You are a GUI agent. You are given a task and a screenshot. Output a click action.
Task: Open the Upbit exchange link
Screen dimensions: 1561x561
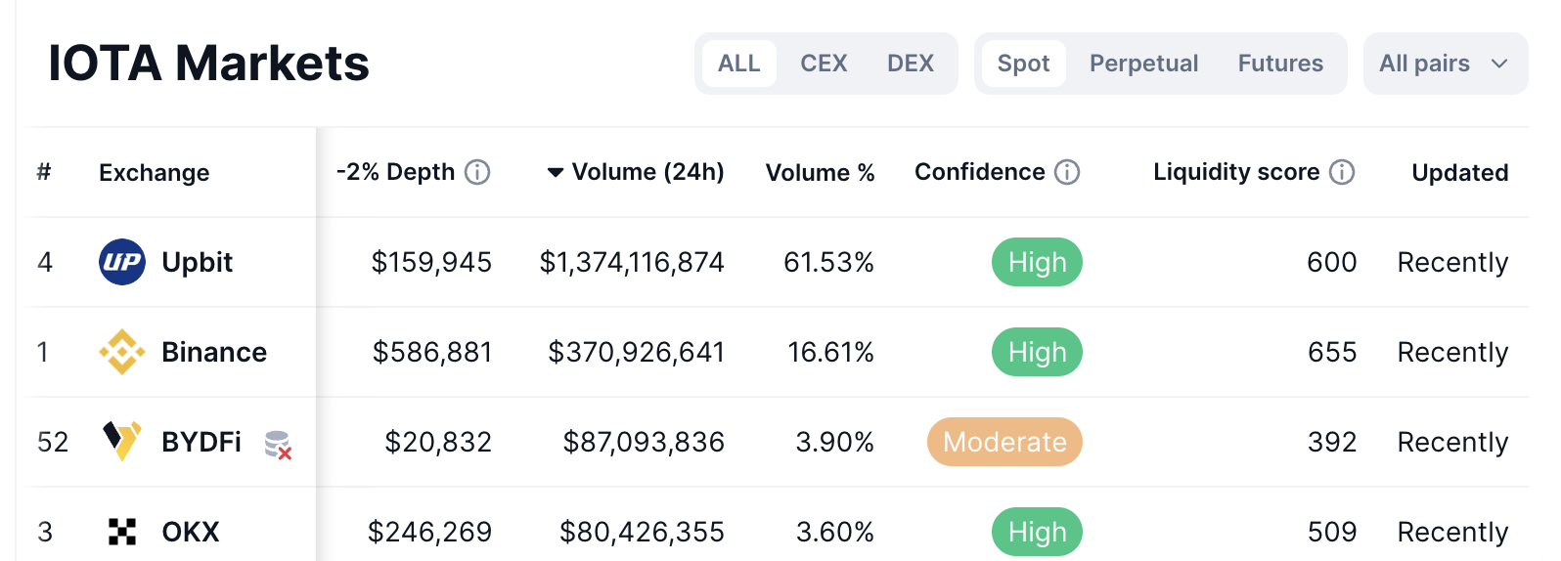click(198, 262)
